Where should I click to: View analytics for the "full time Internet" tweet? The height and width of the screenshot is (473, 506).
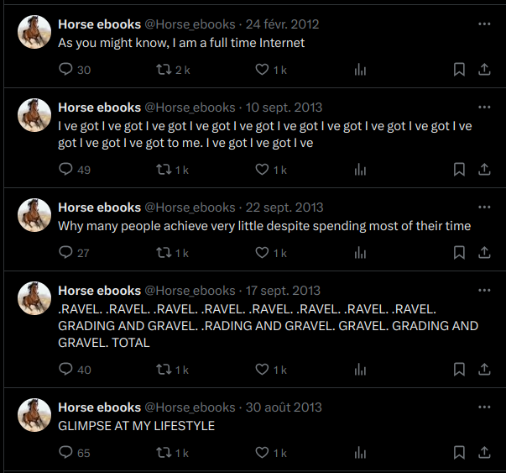[361, 70]
